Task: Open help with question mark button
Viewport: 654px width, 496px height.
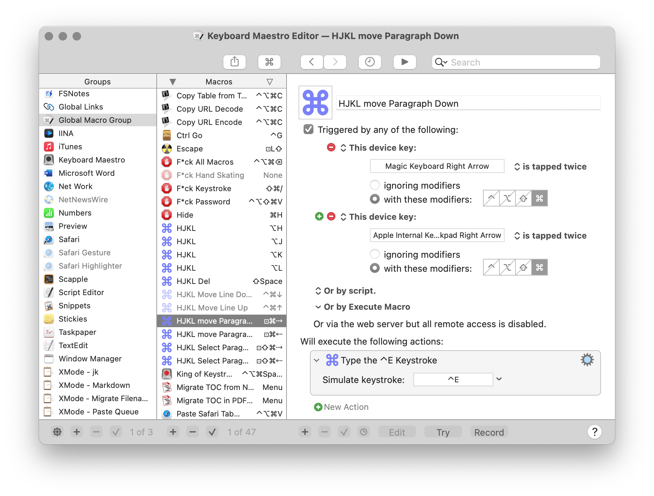Action: coord(594,432)
